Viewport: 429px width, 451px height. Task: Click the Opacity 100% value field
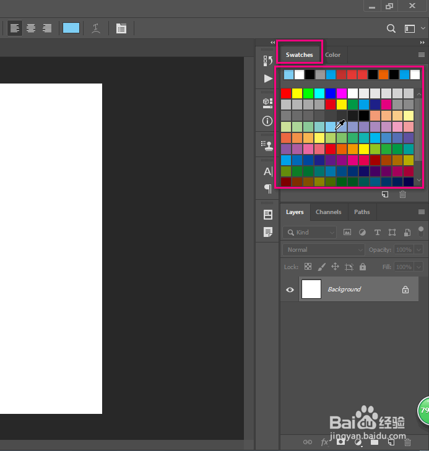pos(404,250)
